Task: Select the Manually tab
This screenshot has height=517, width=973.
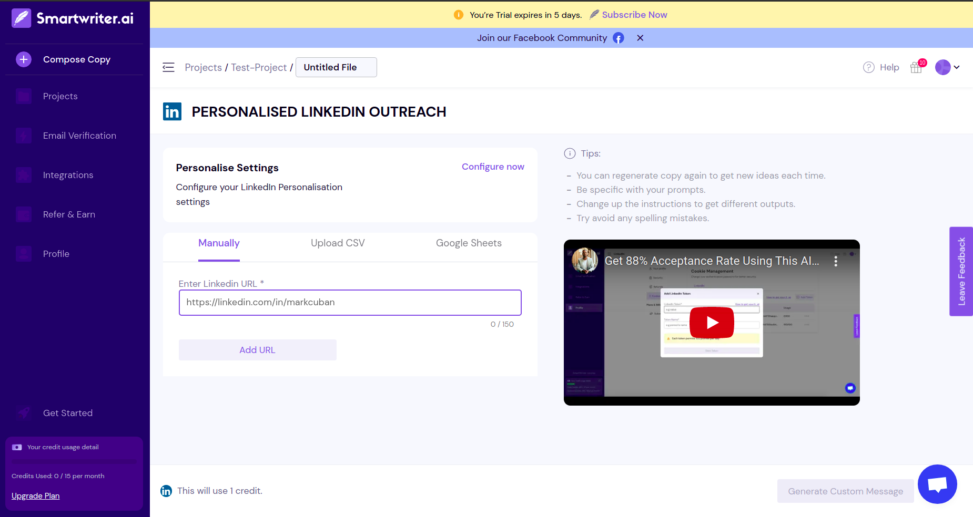Action: 219,243
